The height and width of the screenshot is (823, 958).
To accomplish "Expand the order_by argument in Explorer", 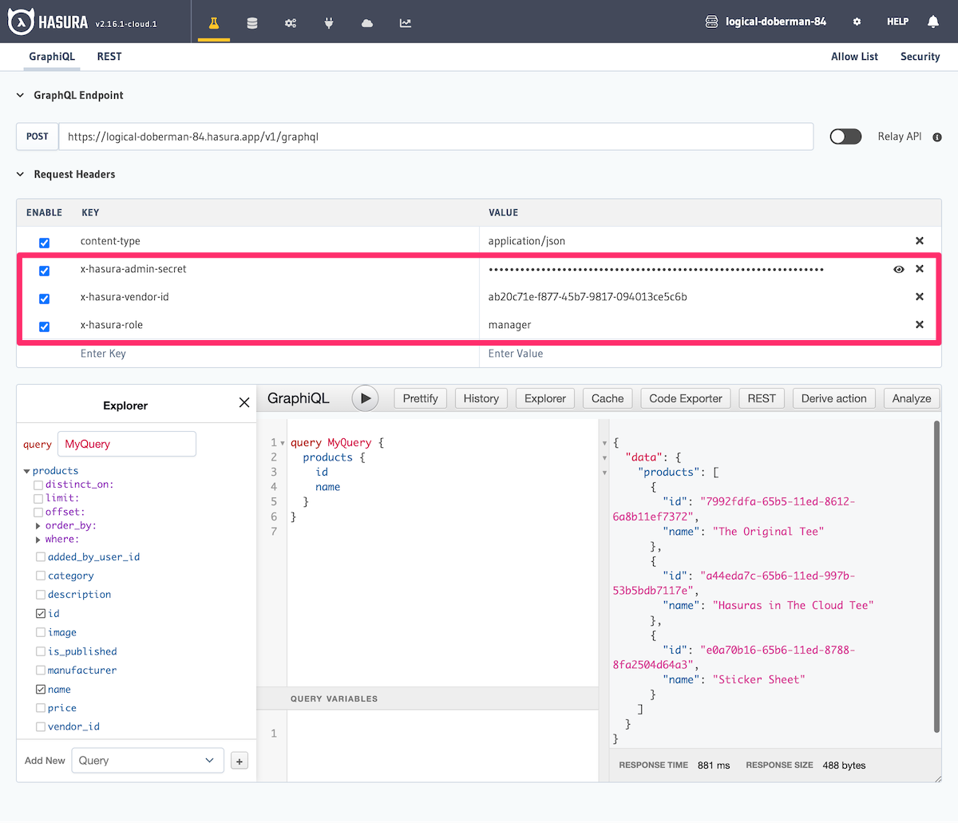I will (38, 526).
